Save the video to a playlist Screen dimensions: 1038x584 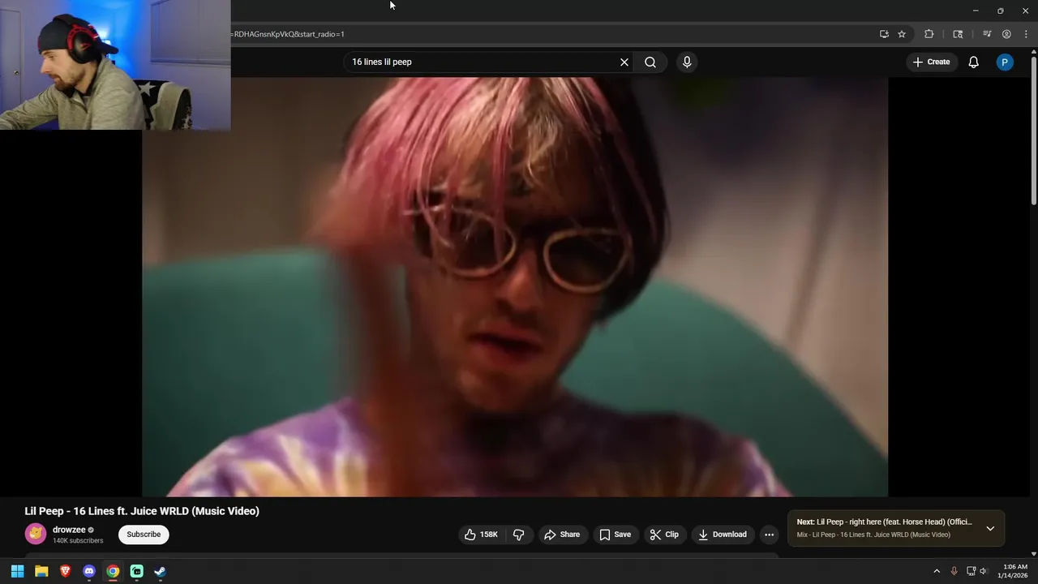(615, 535)
